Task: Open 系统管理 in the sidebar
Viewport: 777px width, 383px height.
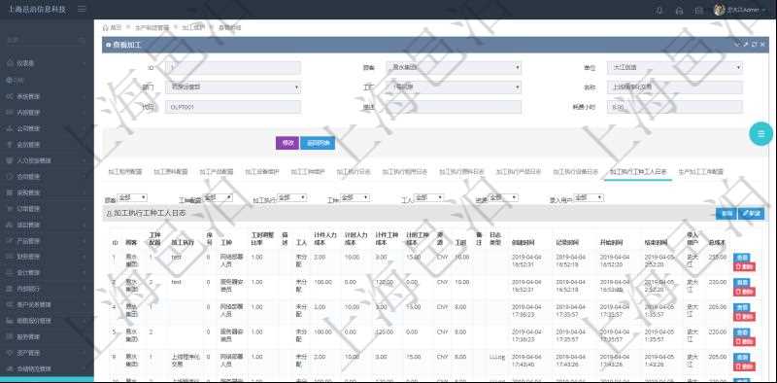Action: [47, 96]
